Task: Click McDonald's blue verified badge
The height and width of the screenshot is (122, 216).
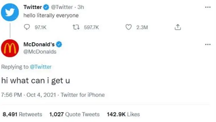Action: 59,45
